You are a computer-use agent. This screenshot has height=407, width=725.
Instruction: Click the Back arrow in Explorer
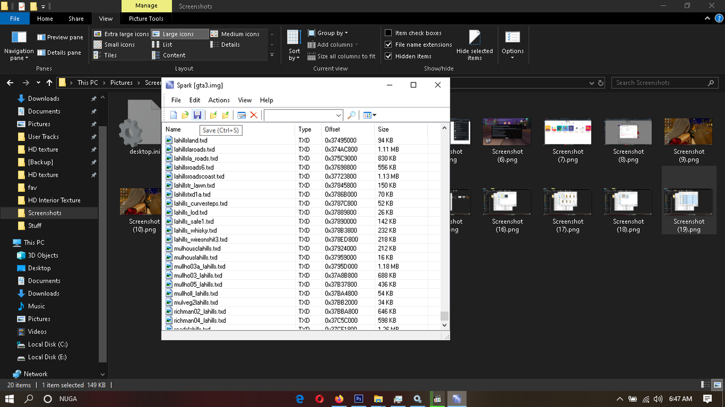pos(10,83)
